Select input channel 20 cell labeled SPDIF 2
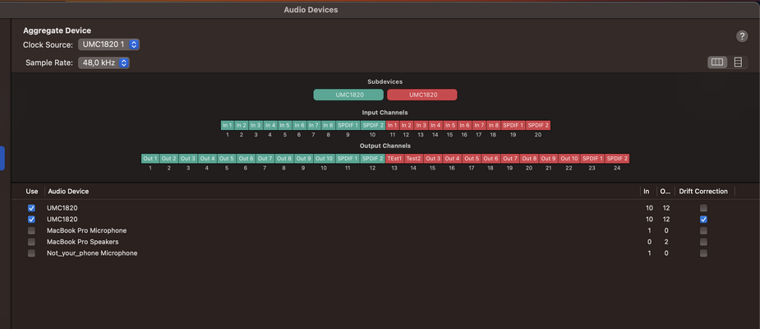The width and height of the screenshot is (760, 329). pos(538,125)
